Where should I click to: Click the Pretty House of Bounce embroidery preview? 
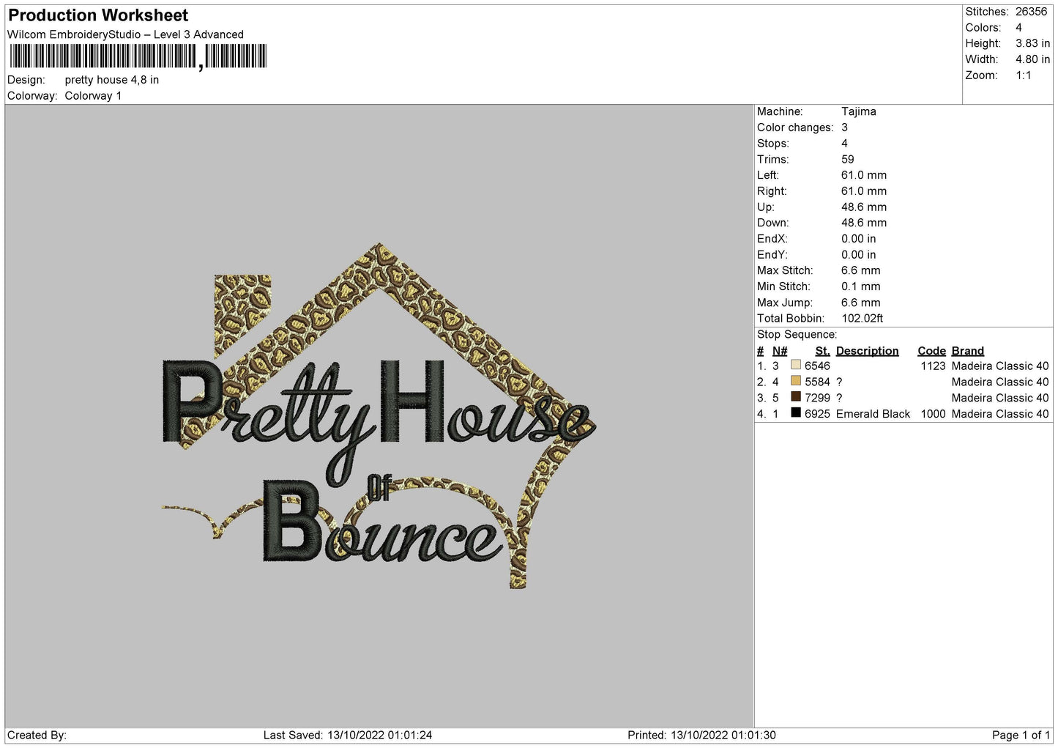379,415
